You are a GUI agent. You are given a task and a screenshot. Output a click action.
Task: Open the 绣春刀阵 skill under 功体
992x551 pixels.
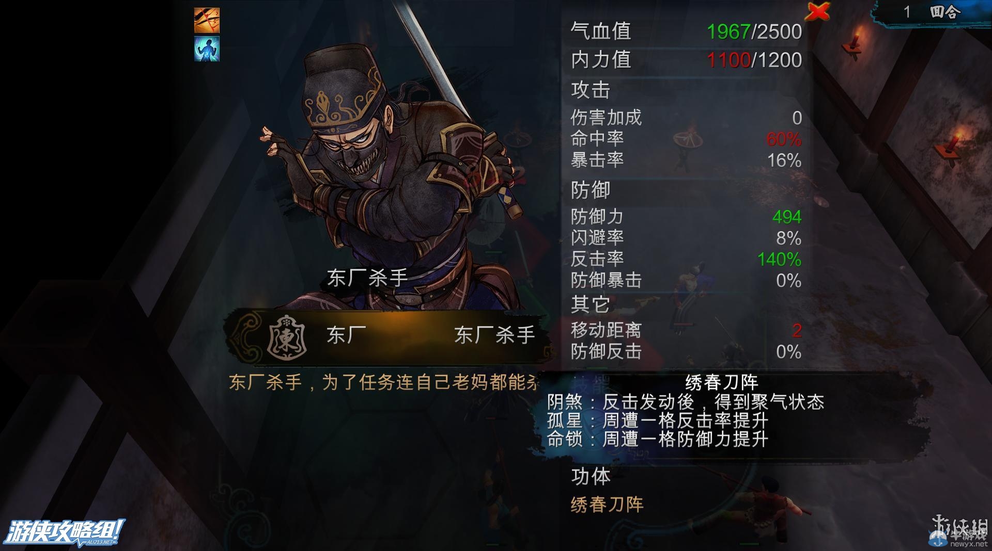(607, 504)
